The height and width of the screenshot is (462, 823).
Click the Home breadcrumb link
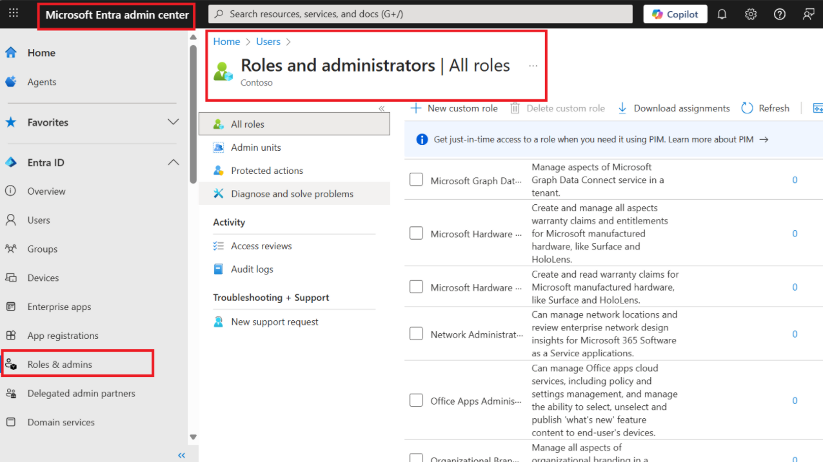click(x=226, y=41)
